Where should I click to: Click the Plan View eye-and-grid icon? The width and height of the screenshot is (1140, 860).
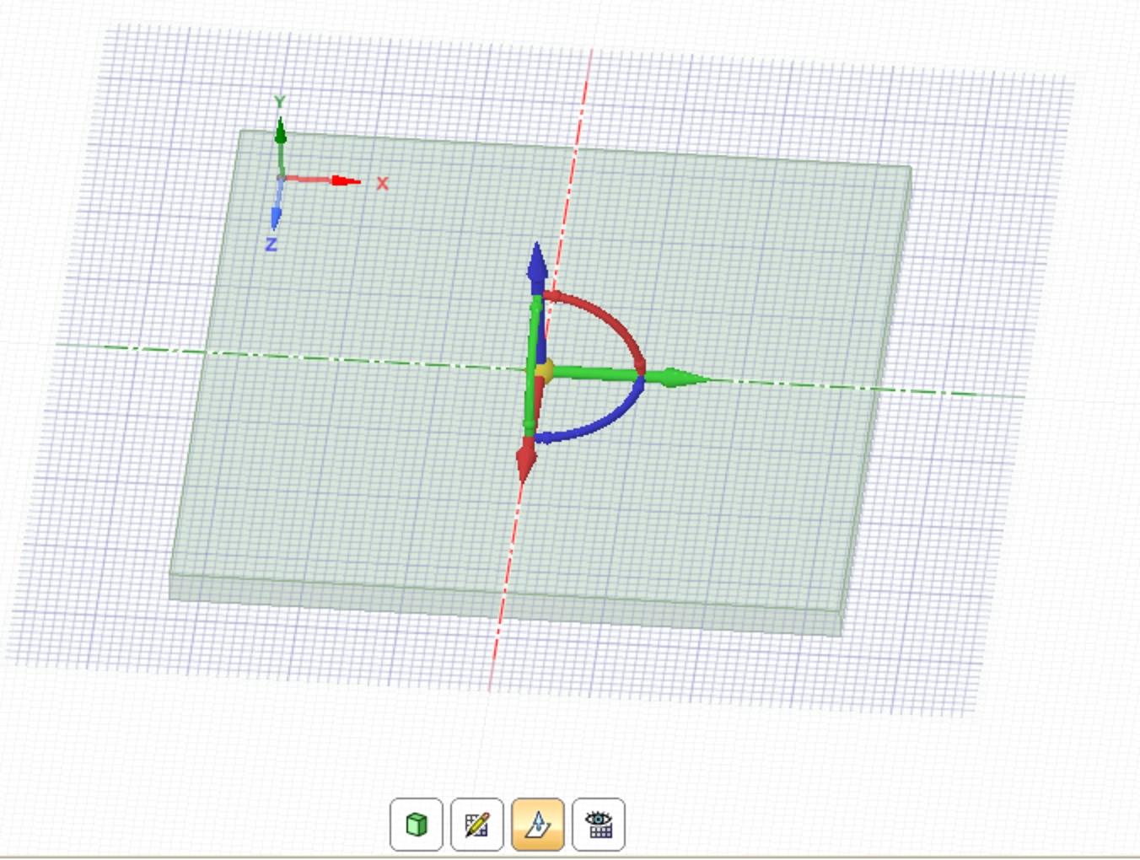(x=599, y=824)
